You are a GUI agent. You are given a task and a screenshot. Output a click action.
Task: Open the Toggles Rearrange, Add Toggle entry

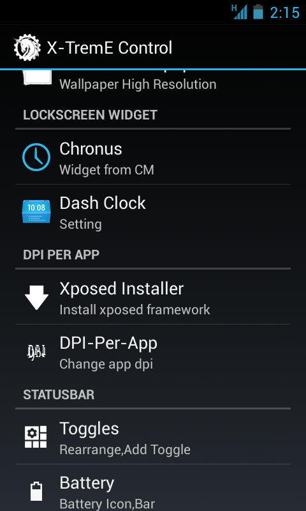(153, 437)
